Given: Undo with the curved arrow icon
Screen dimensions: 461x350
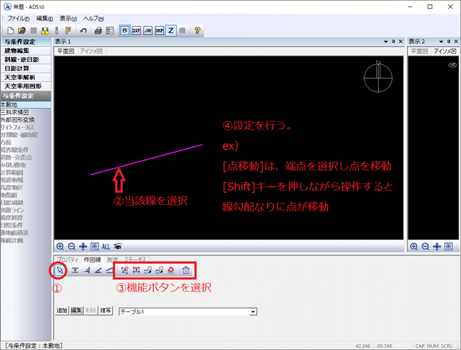Looking at the screenshot, I should 83,30.
